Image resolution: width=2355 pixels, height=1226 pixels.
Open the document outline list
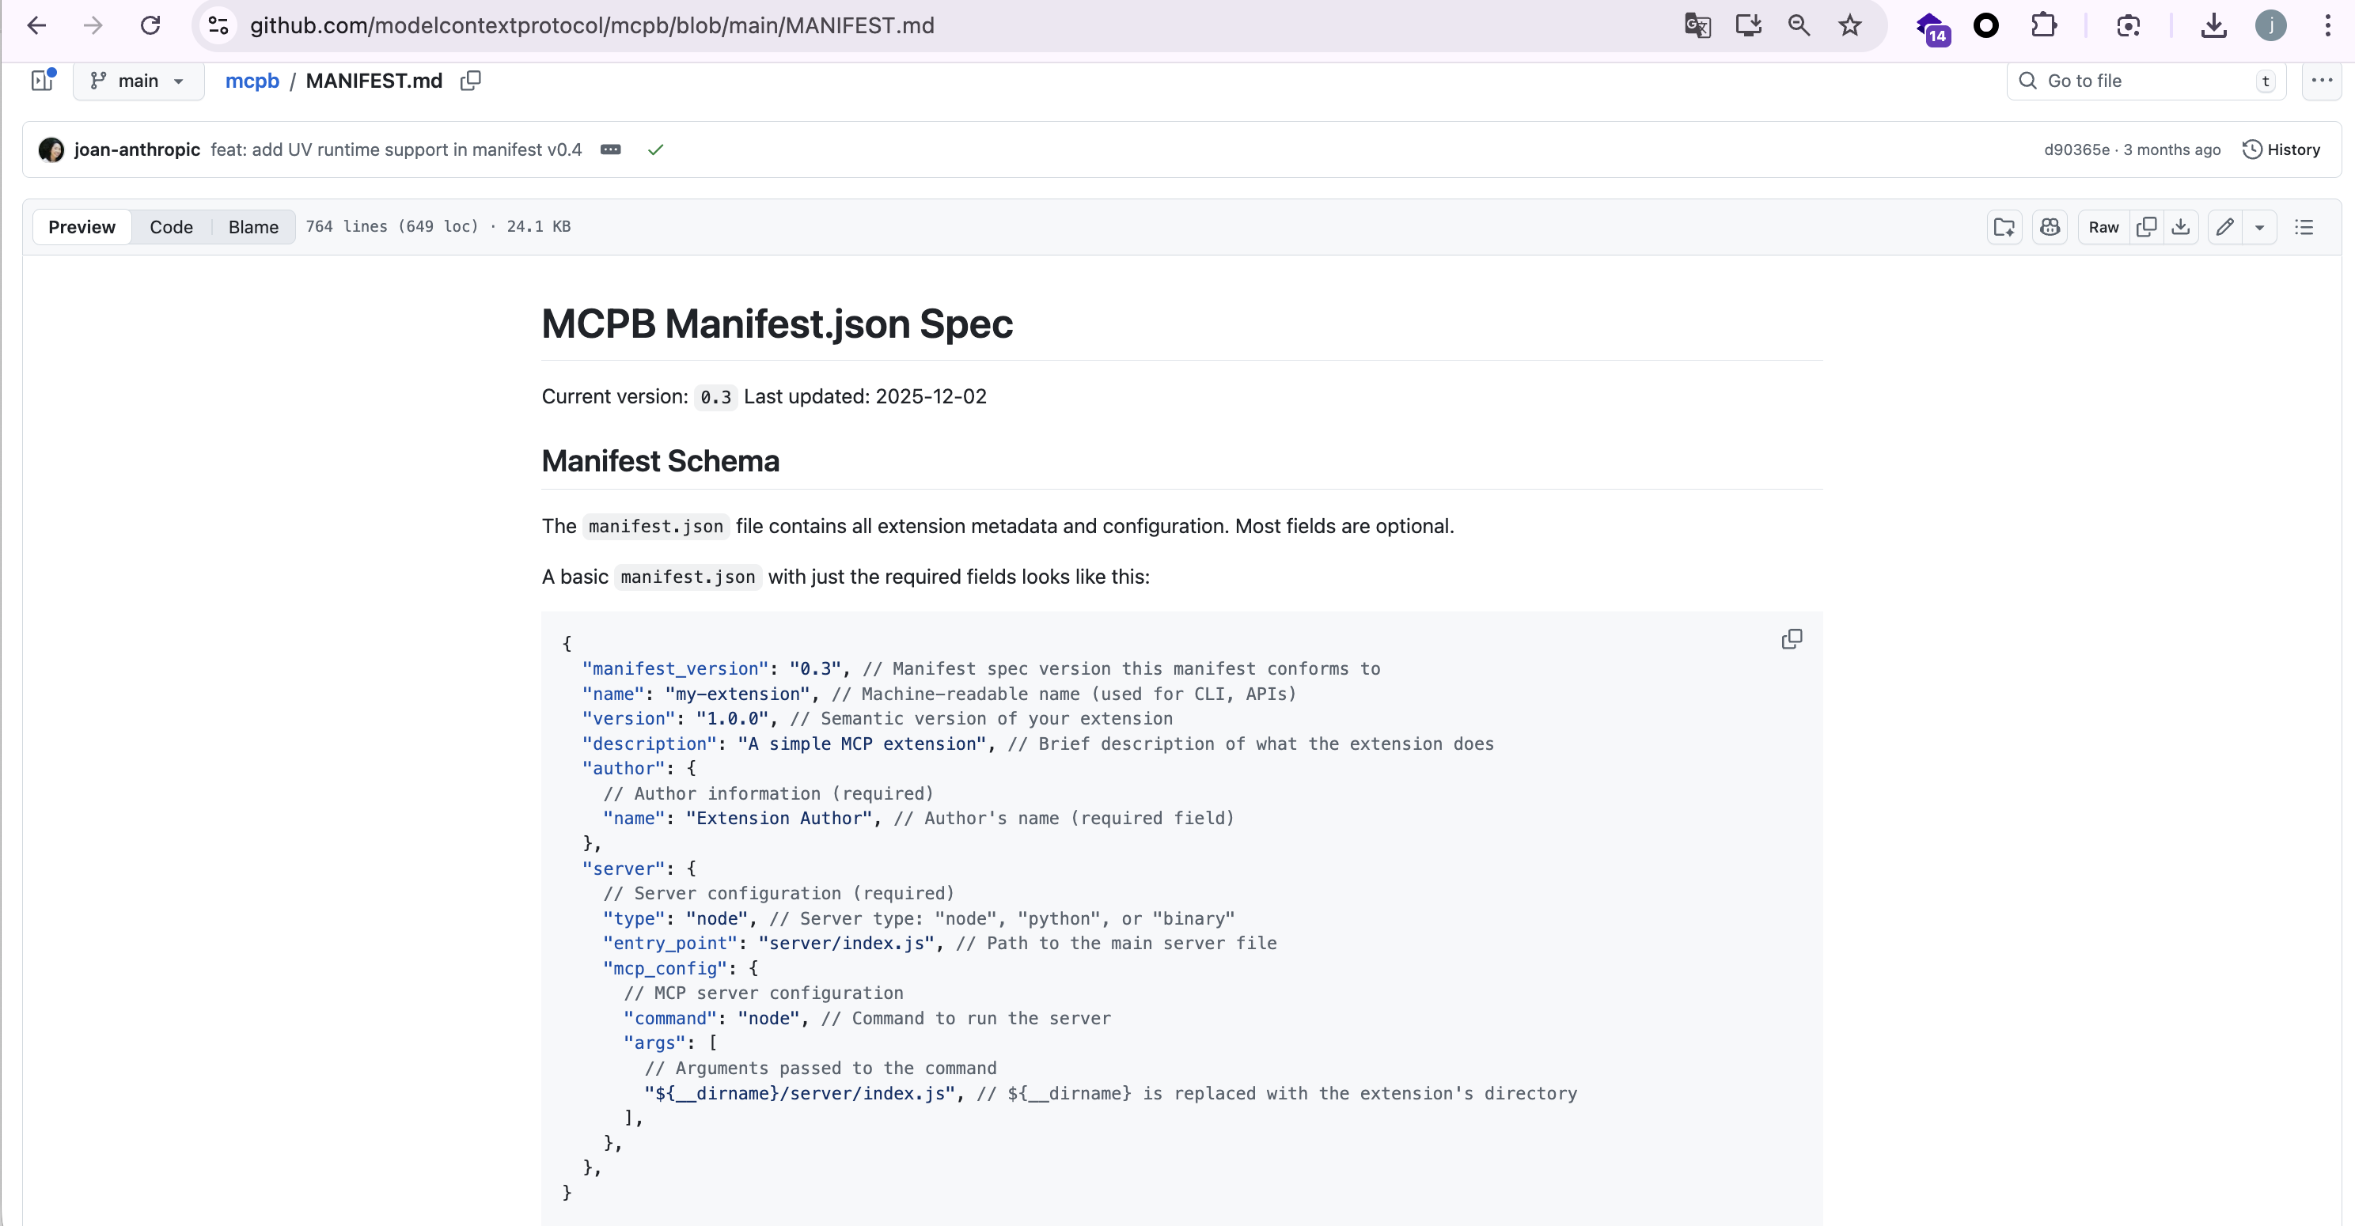pos(2303,226)
